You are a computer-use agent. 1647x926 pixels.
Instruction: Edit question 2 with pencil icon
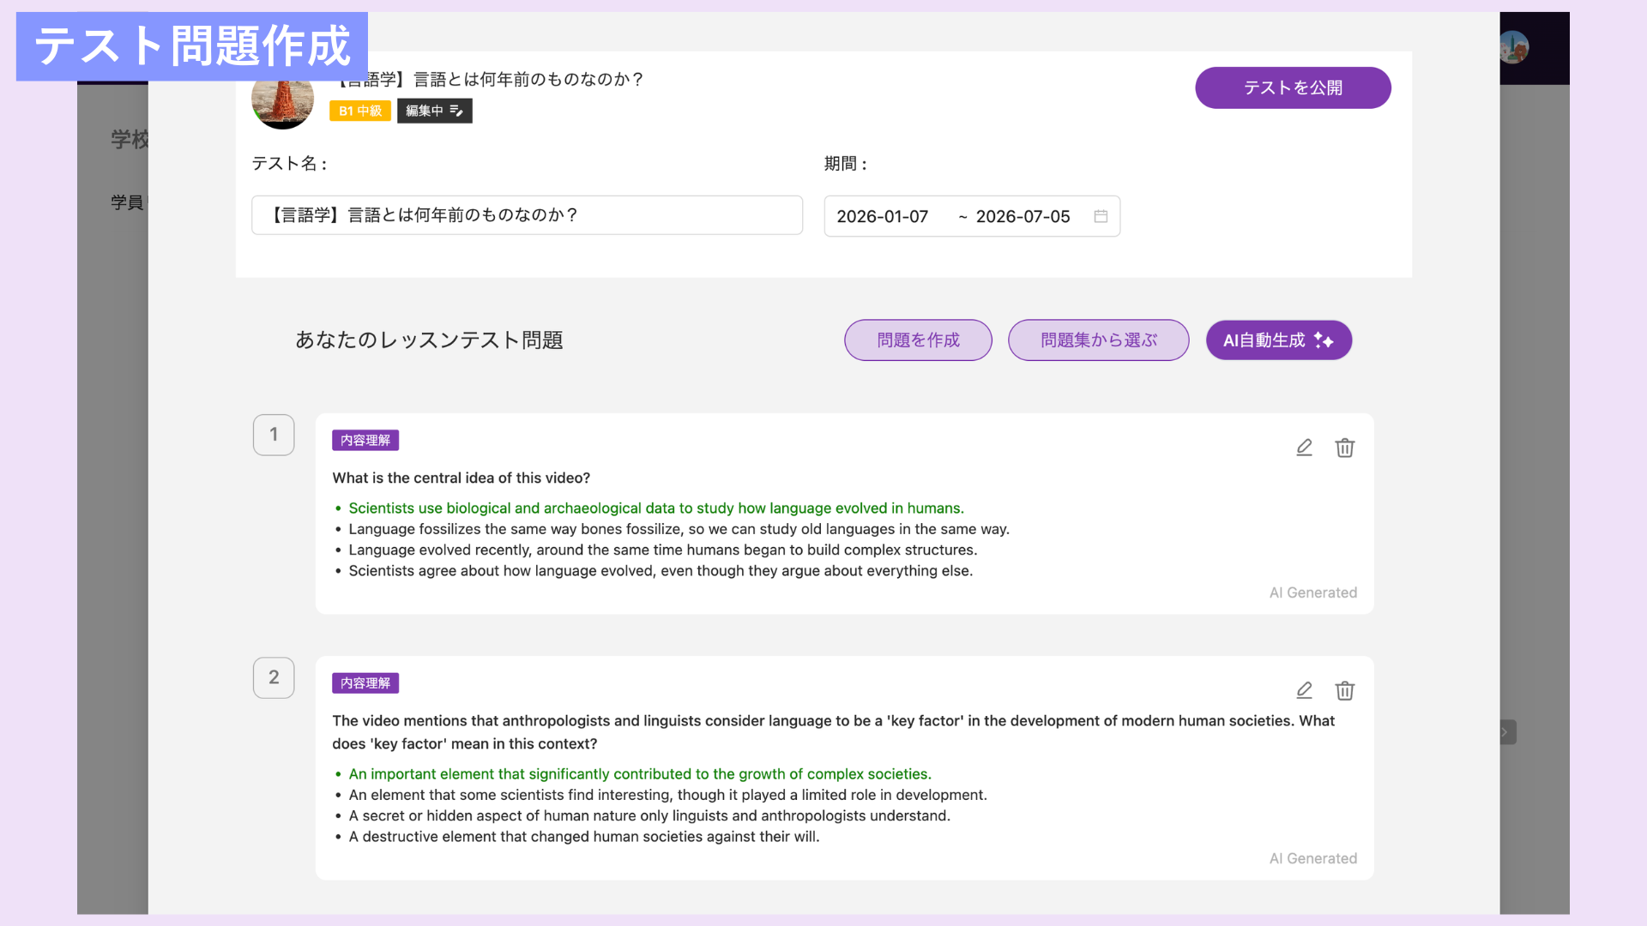click(x=1304, y=690)
